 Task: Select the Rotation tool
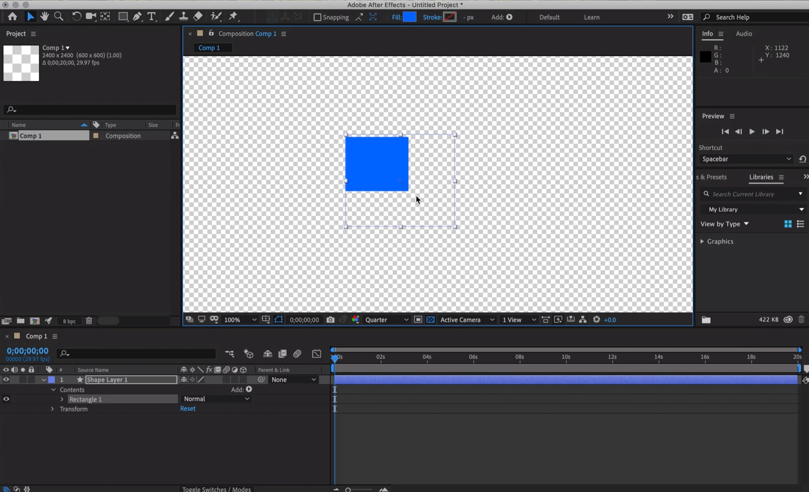77,17
